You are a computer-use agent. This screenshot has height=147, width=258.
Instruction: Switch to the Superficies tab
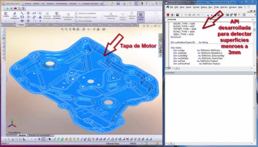(32, 25)
